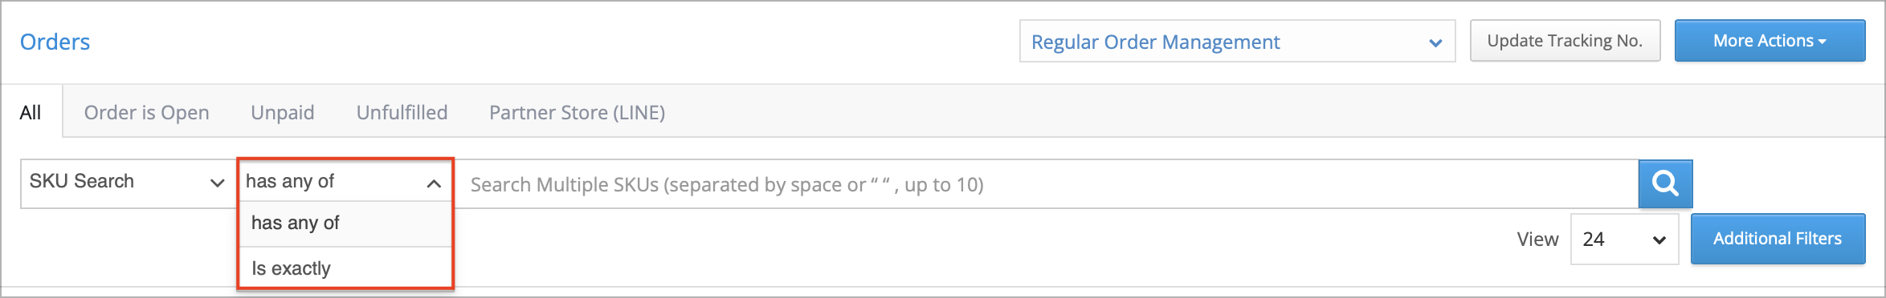Open the SKU Search type dropdown

point(128,183)
